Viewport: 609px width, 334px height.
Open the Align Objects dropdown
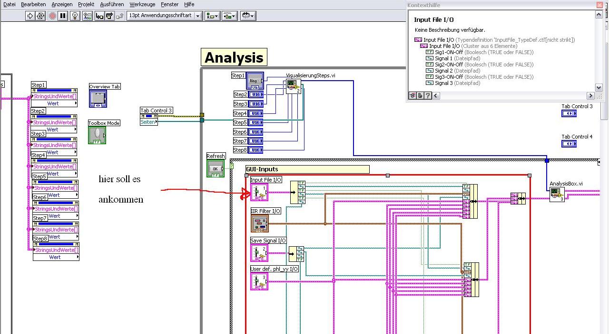212,16
